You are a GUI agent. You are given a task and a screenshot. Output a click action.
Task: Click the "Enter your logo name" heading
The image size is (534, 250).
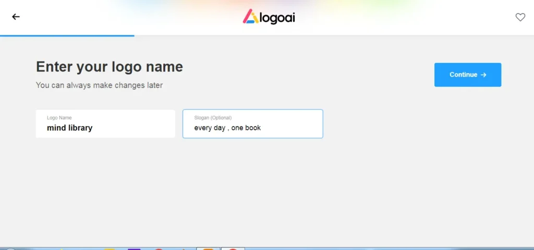pos(110,67)
